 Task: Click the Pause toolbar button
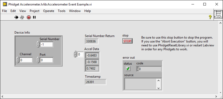(x=34, y=17)
